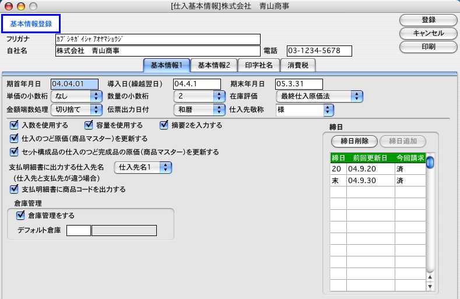Toggle the 入数を使用する checkbox
The width and height of the screenshot is (460, 299).
[15, 125]
